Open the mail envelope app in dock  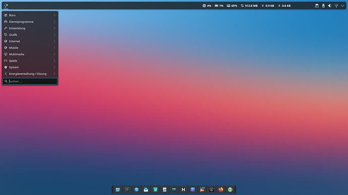pyautogui.click(x=146, y=189)
